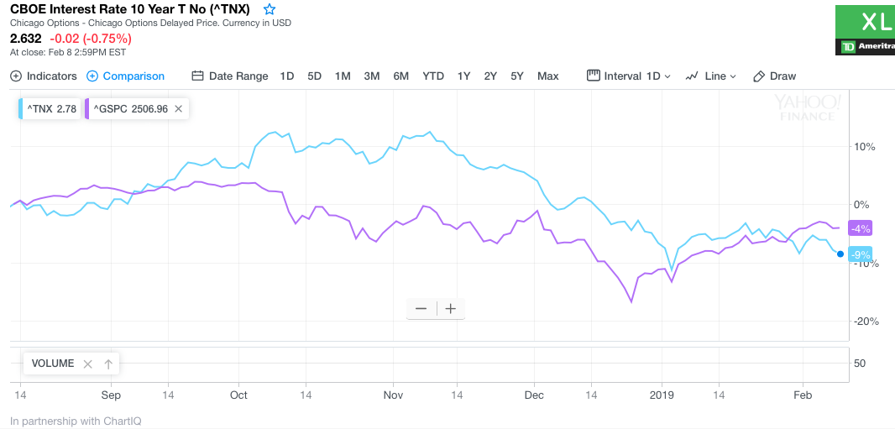Open the Date Range calendar picker
This screenshot has height=429, width=895.
coord(230,76)
